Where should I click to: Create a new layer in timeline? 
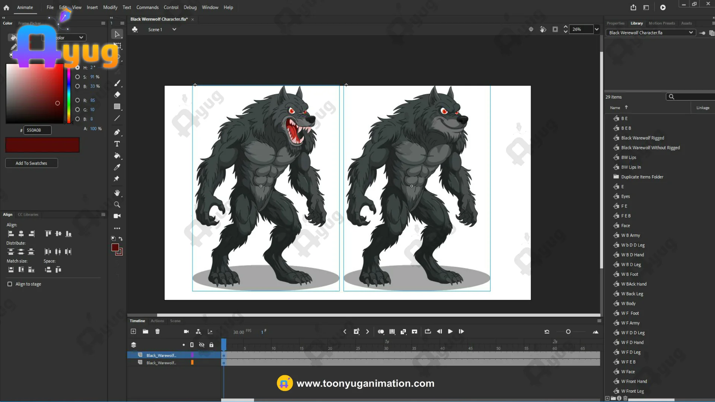point(133,331)
